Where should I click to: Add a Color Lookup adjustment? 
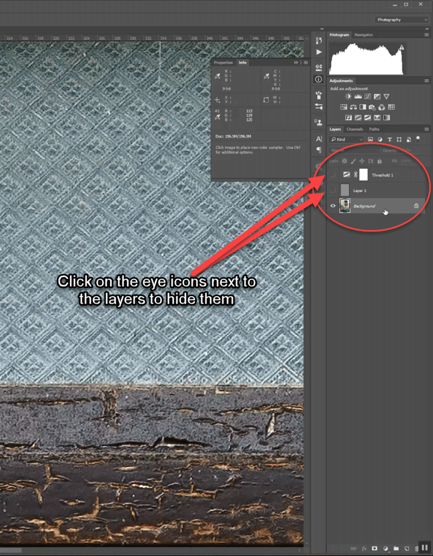tap(391, 107)
